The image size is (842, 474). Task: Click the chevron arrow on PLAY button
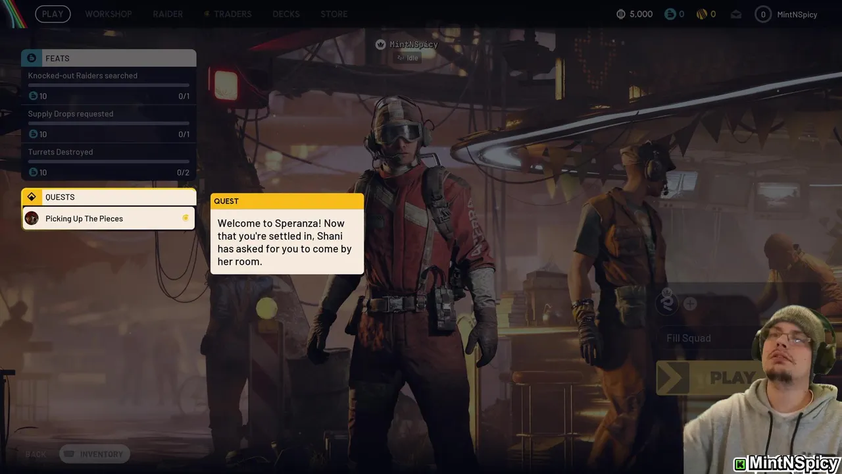coord(673,378)
